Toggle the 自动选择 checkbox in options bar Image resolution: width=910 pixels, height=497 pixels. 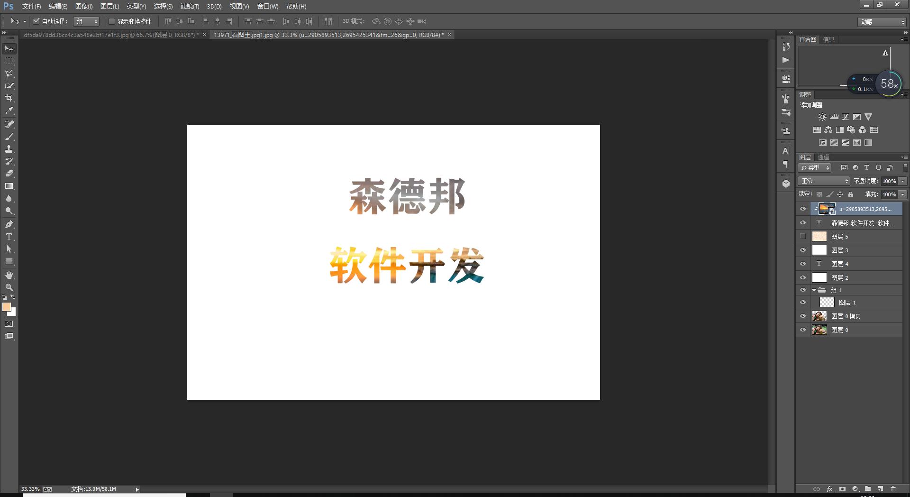pos(36,21)
